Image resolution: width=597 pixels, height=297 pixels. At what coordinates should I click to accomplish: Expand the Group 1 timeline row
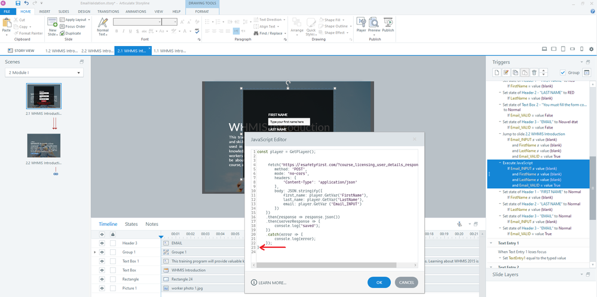tap(95, 252)
